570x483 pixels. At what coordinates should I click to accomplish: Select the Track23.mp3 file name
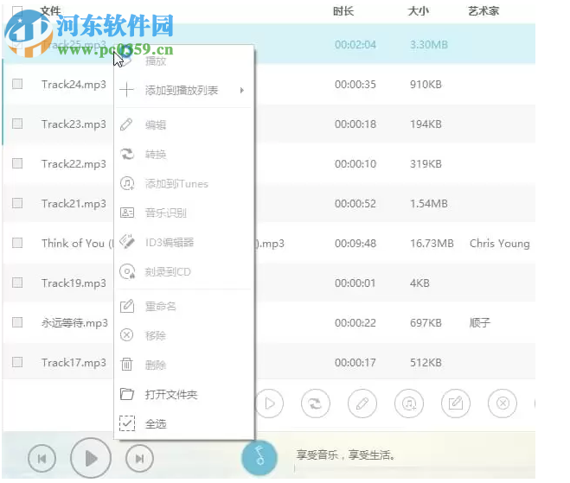coord(74,124)
